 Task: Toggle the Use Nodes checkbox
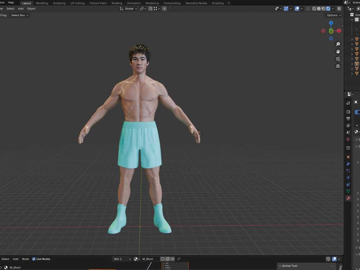pos(34,259)
